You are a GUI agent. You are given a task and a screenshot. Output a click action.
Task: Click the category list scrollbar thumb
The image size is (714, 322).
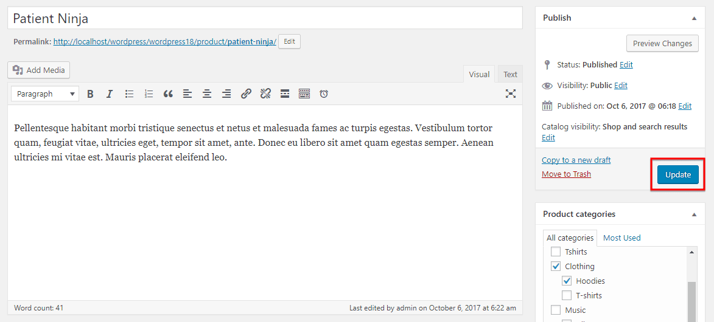tap(691, 301)
